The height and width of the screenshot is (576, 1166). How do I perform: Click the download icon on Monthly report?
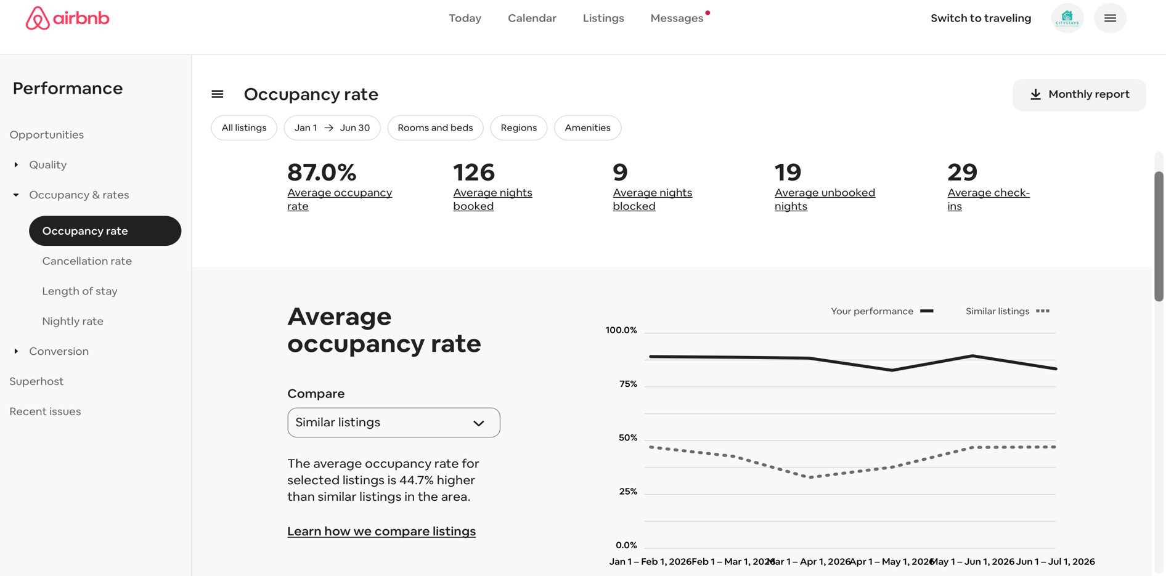tap(1035, 94)
